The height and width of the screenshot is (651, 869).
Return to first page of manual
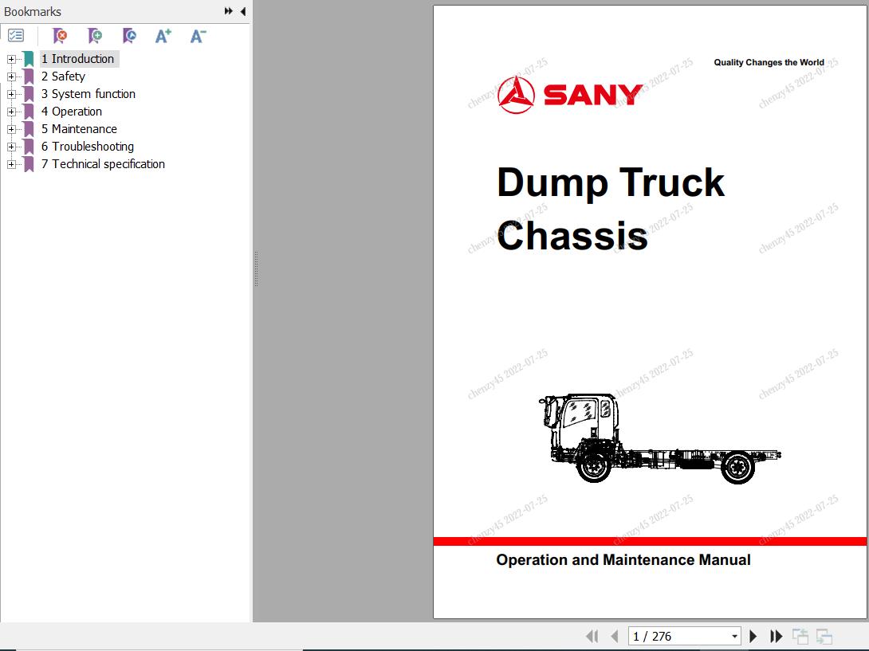(x=592, y=635)
